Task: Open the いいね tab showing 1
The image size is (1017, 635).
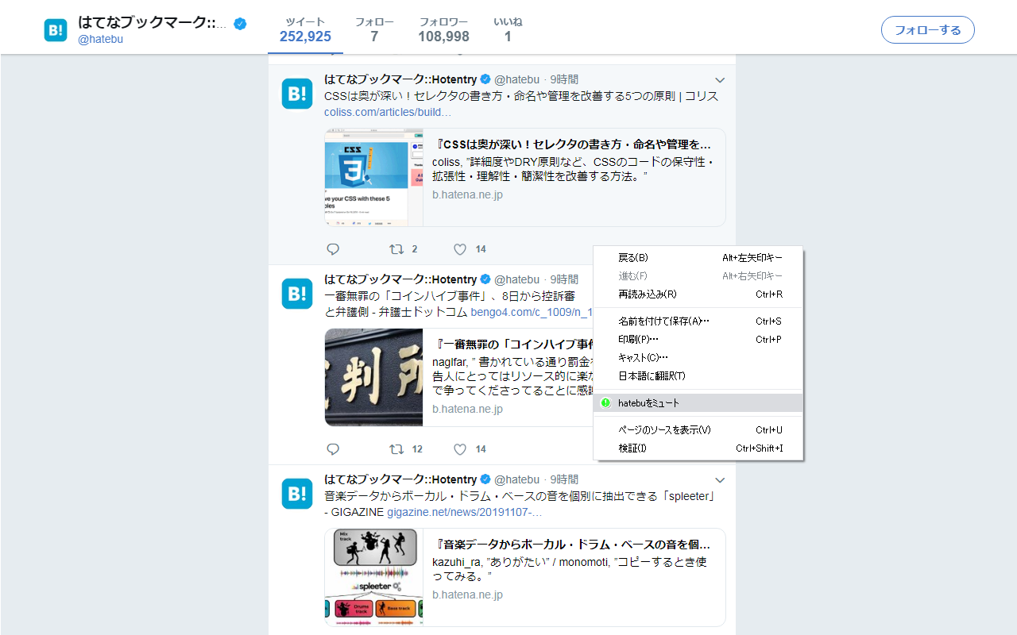Action: [508, 29]
